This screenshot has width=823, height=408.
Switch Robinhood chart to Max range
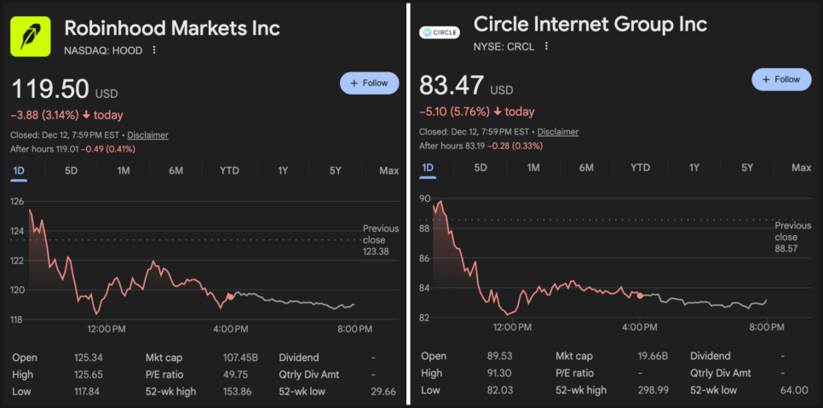coord(388,170)
